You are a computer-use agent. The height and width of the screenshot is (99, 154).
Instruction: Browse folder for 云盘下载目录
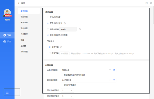(x=114, y=70)
